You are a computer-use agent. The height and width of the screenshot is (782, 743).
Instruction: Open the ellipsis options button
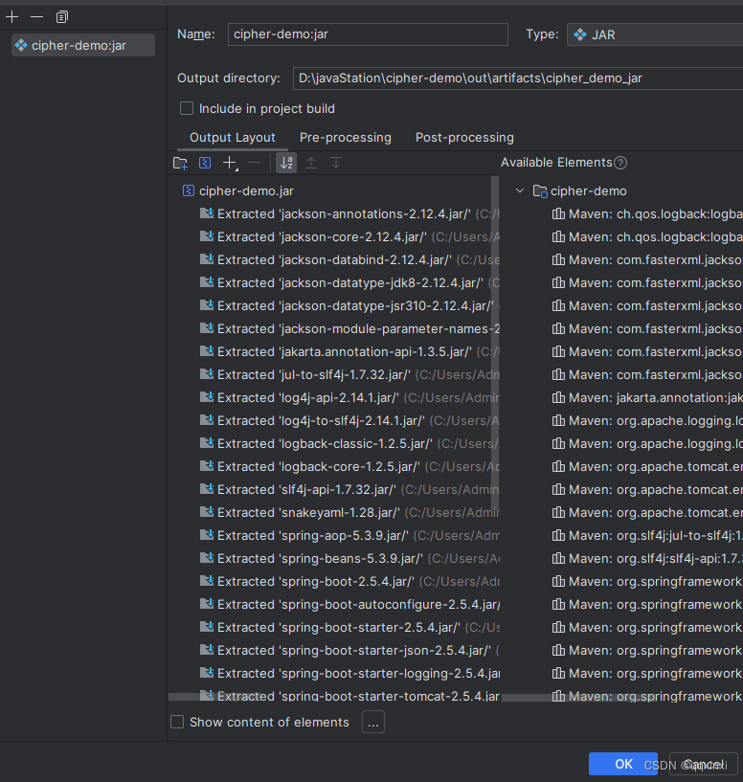coord(373,722)
